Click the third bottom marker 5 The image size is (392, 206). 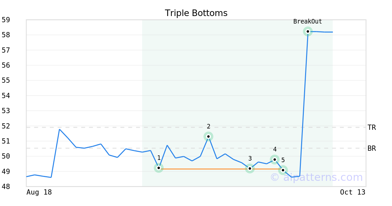click(x=283, y=170)
